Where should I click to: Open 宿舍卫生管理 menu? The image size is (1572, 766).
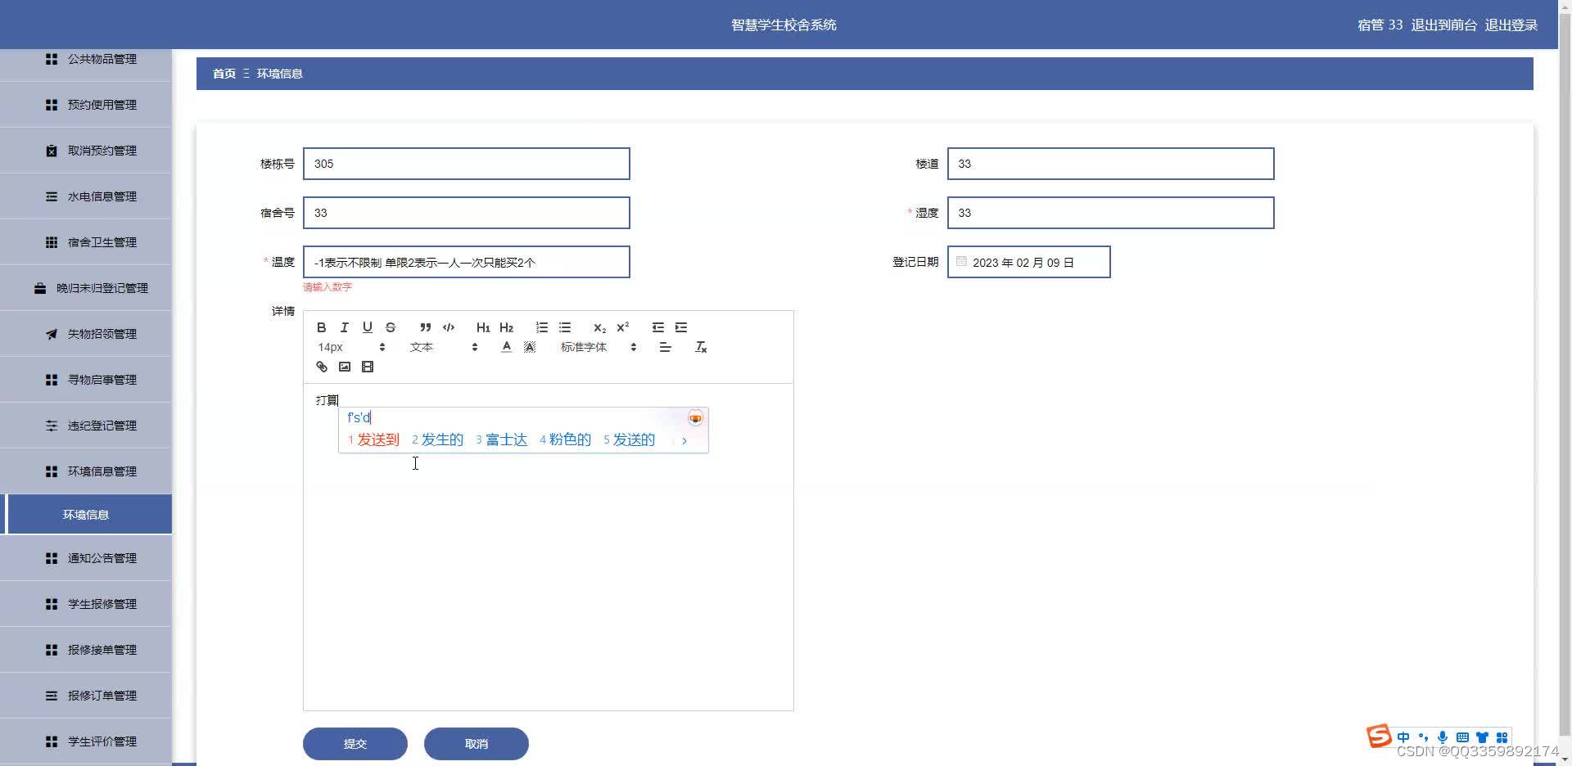coord(86,242)
